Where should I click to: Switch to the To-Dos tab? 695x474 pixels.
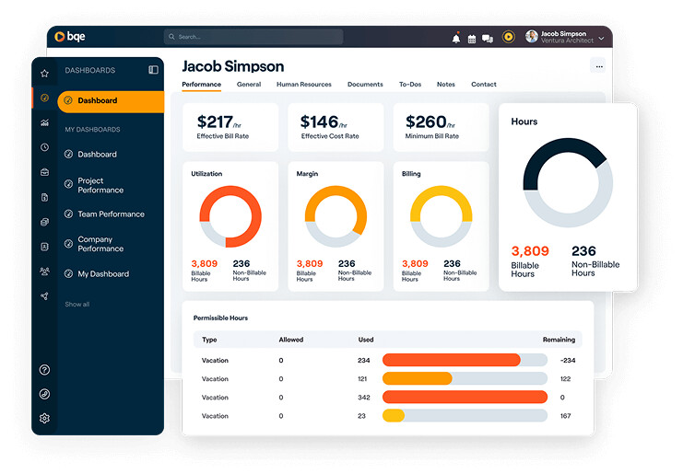pos(410,85)
